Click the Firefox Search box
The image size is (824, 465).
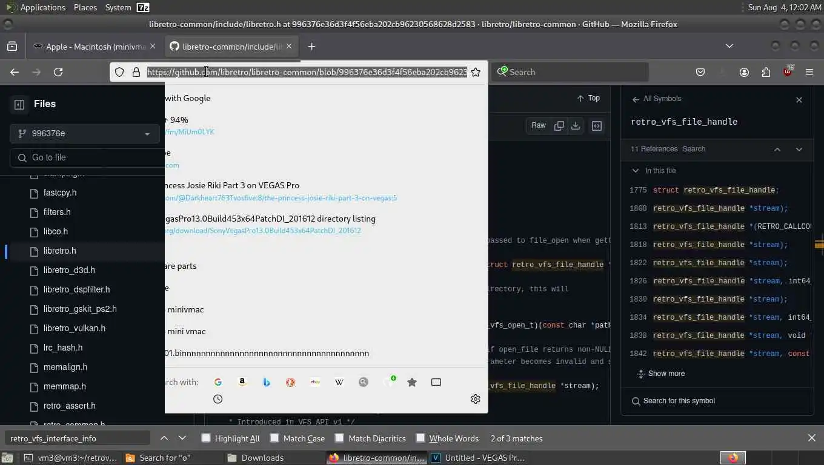point(570,72)
